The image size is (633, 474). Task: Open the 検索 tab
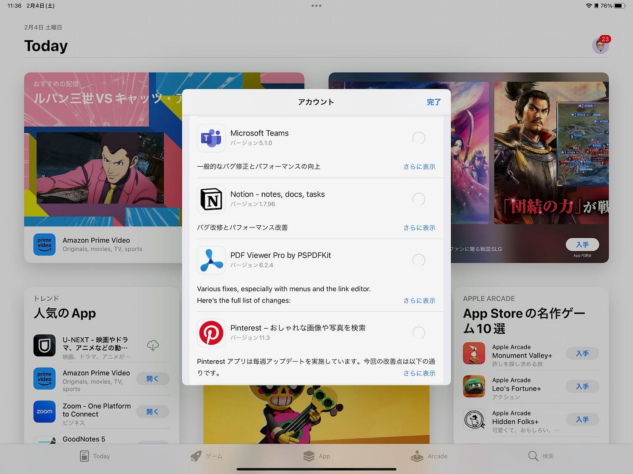point(541,456)
